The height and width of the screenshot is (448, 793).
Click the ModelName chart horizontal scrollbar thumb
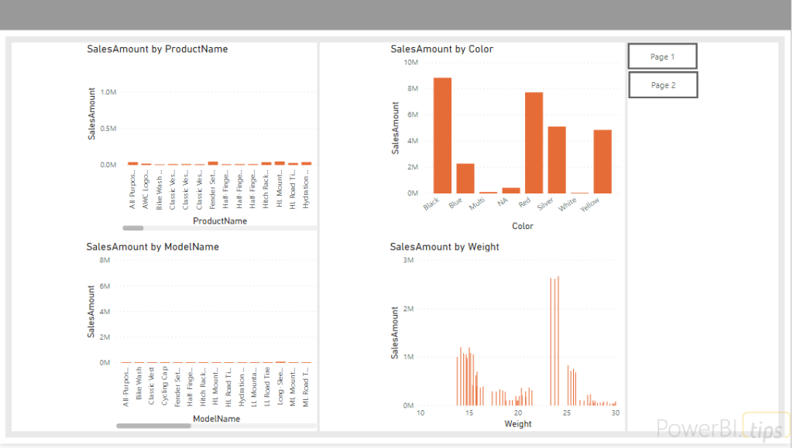point(153,426)
